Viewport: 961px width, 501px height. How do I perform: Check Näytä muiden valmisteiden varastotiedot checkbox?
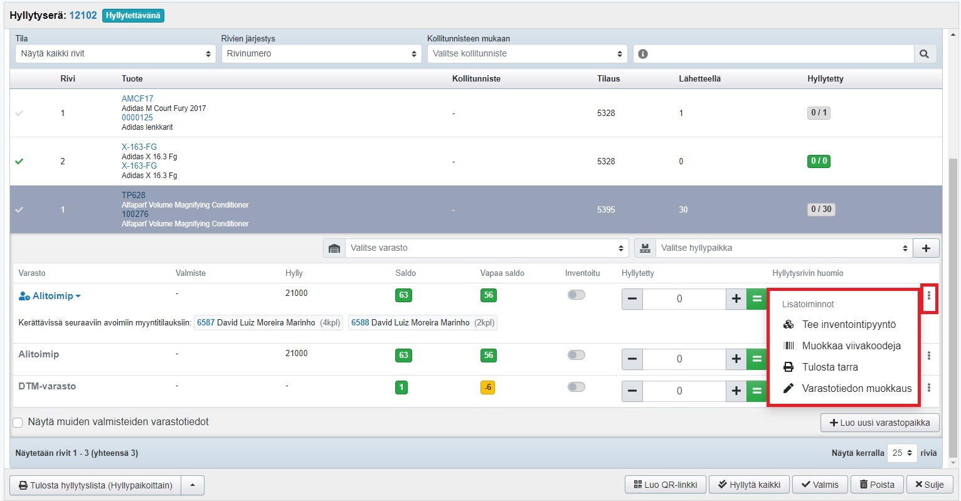18,423
